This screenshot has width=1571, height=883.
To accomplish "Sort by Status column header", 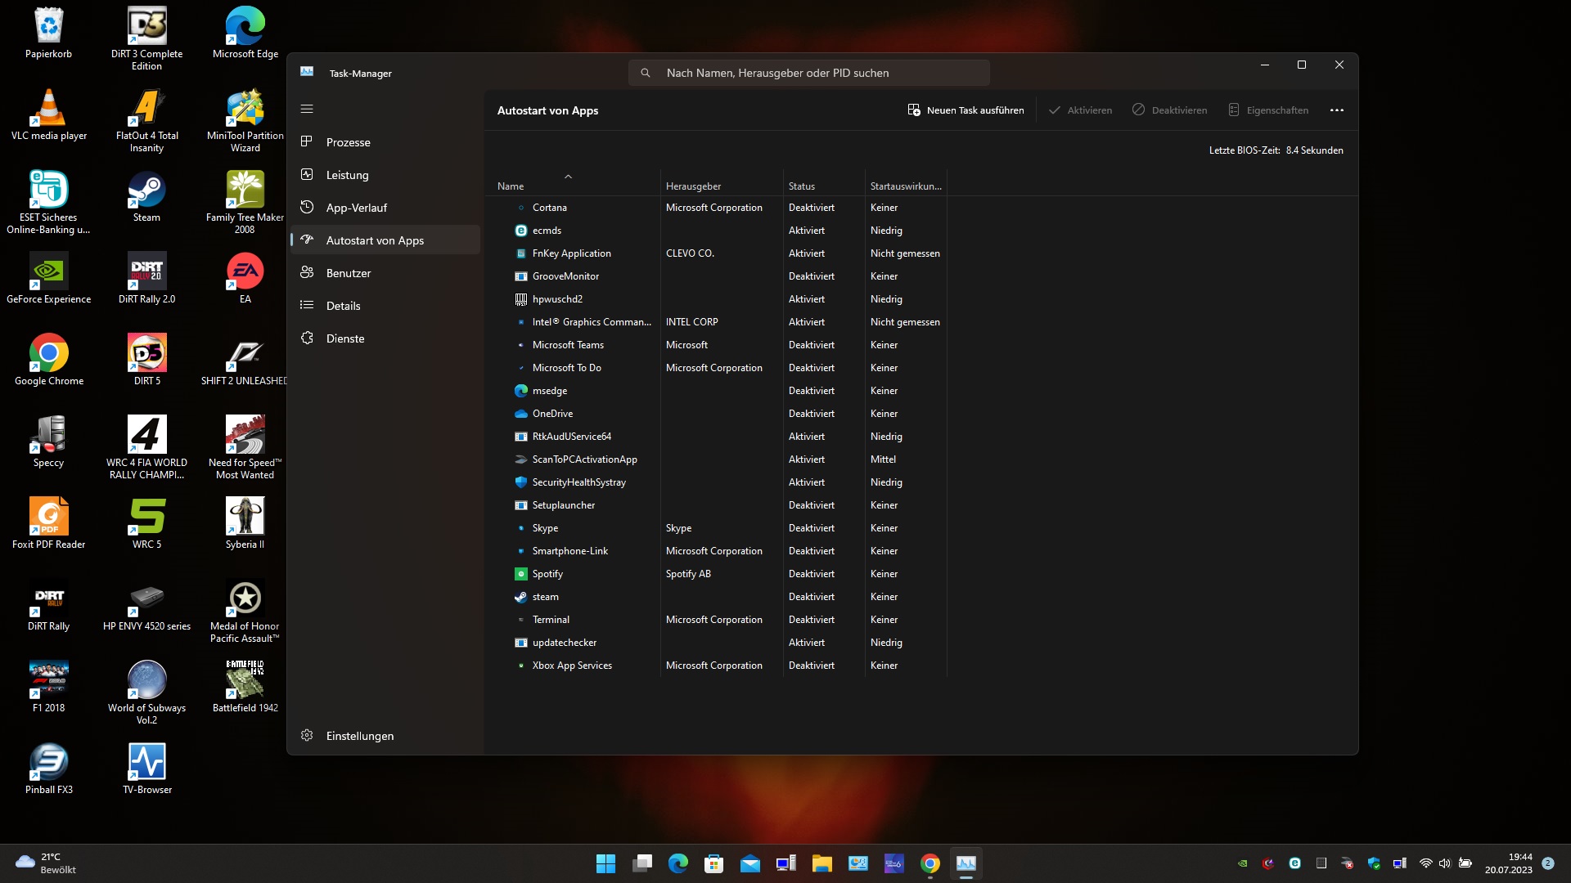I will 802,186.
